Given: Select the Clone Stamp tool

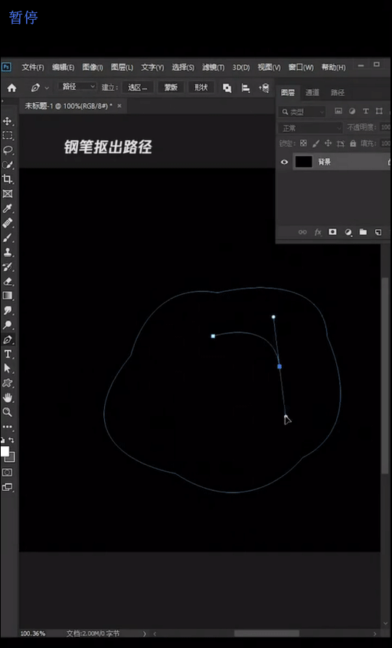Looking at the screenshot, I should click(x=7, y=252).
